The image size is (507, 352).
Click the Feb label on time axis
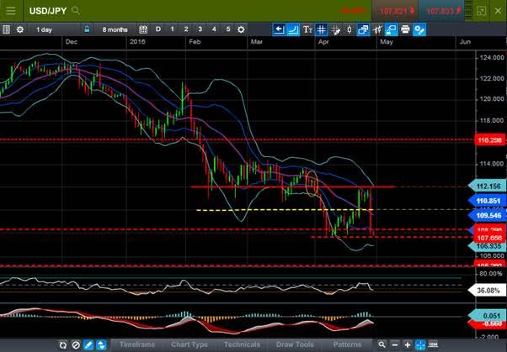(x=195, y=42)
